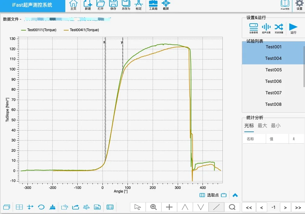Viewport: 305px width, 214px height.
Task: Click the test list scrollbar
Action: 304,66
